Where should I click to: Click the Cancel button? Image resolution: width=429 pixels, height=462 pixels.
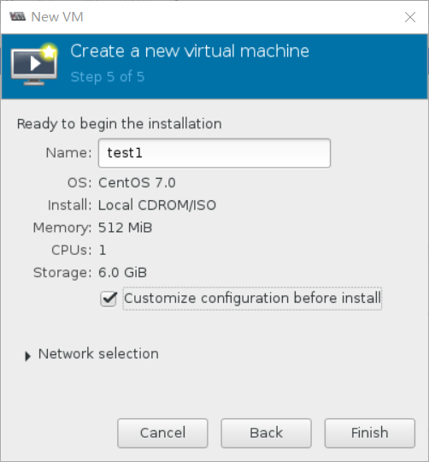pos(162,433)
